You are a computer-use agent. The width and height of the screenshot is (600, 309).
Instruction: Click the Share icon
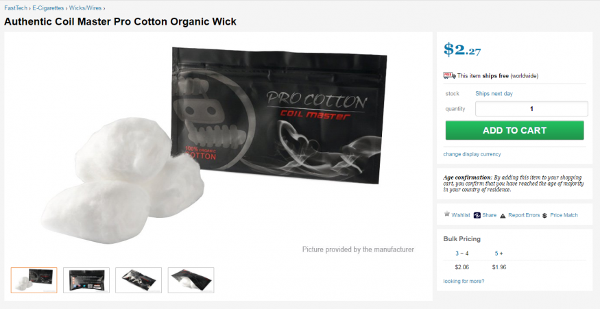click(x=477, y=215)
